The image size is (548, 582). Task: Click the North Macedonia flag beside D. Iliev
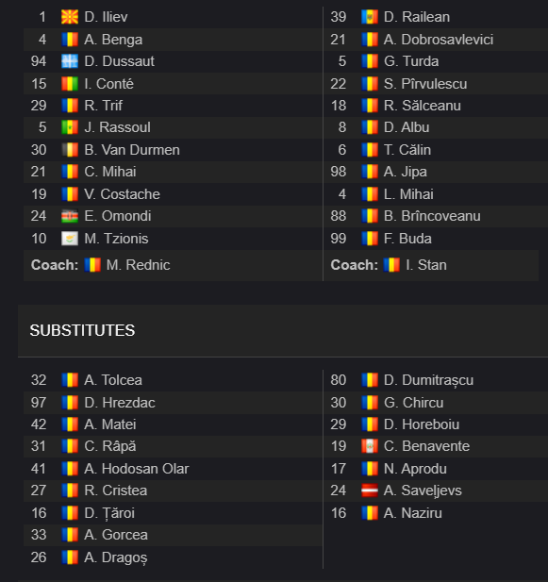[x=70, y=17]
